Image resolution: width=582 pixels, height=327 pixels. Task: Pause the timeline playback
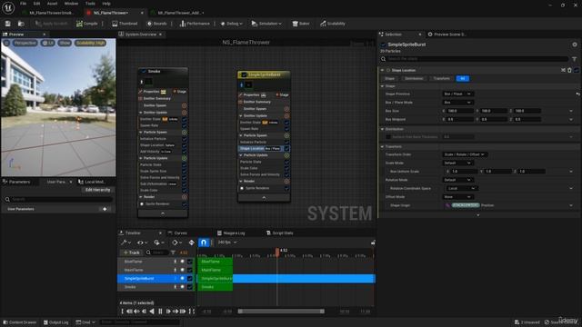point(160,312)
